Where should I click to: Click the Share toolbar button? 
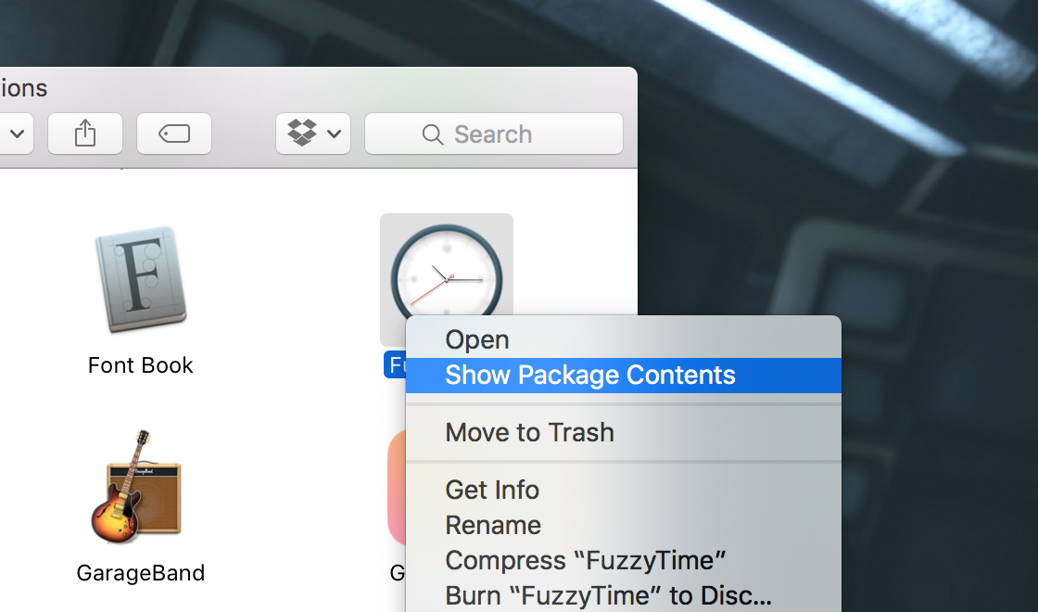click(x=85, y=134)
